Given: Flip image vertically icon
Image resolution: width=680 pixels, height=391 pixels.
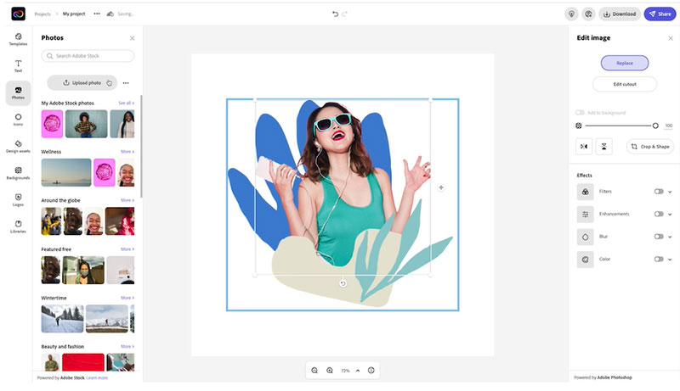Looking at the screenshot, I should point(603,146).
